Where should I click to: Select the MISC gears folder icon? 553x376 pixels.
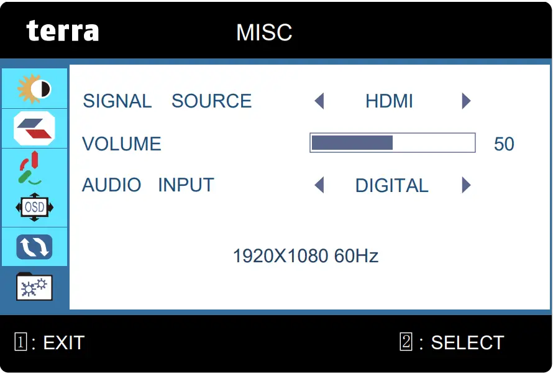click(x=34, y=287)
